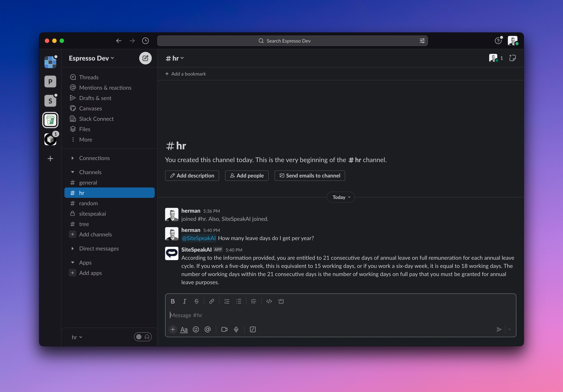Click the bold formatting icon
The height and width of the screenshot is (392, 563).
[x=173, y=301]
